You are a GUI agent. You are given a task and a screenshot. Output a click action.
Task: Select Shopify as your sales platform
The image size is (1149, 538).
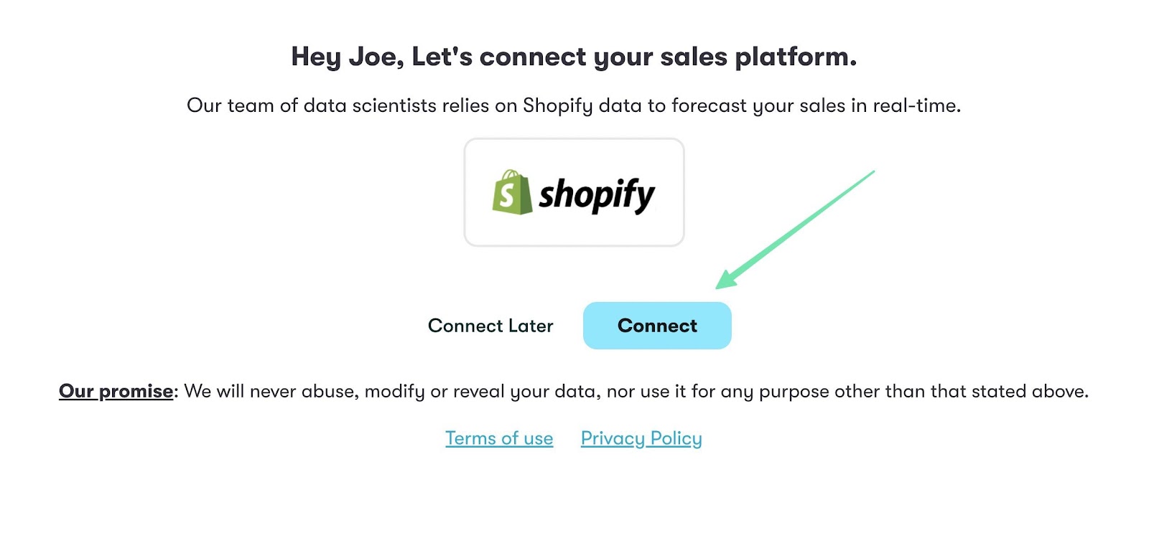point(574,192)
